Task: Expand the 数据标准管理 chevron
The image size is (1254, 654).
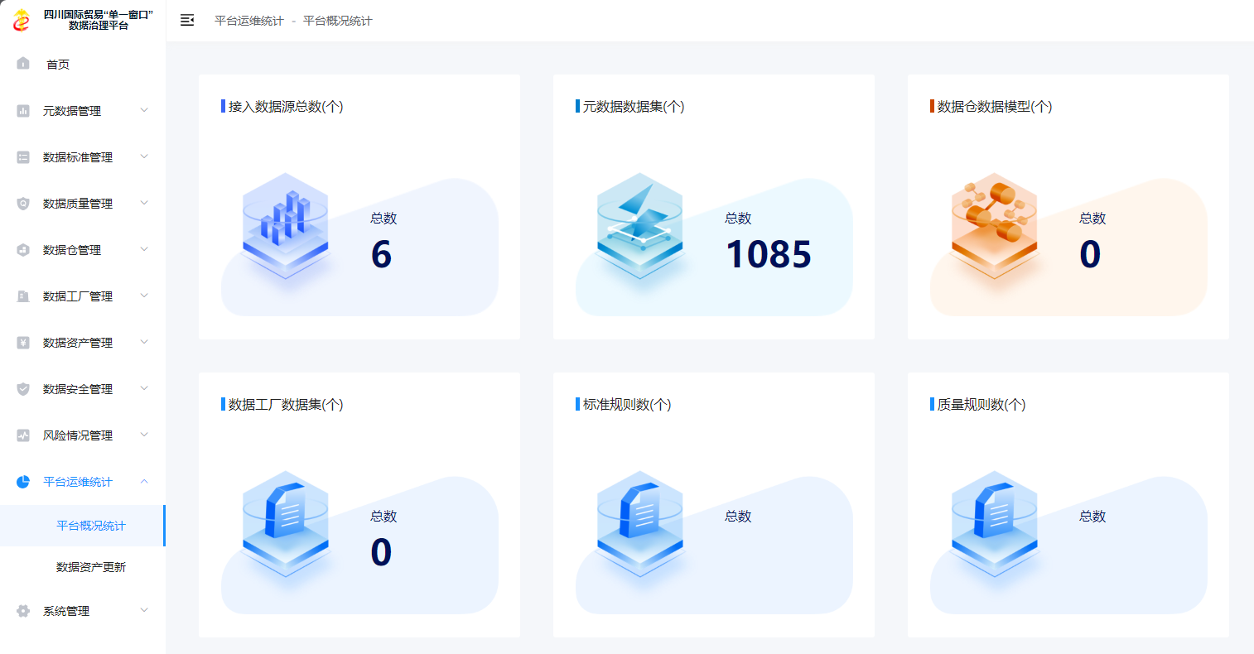Action: [144, 156]
